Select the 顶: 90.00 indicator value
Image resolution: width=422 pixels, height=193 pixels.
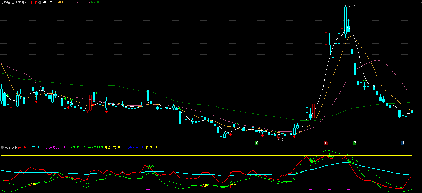[x=152, y=147]
